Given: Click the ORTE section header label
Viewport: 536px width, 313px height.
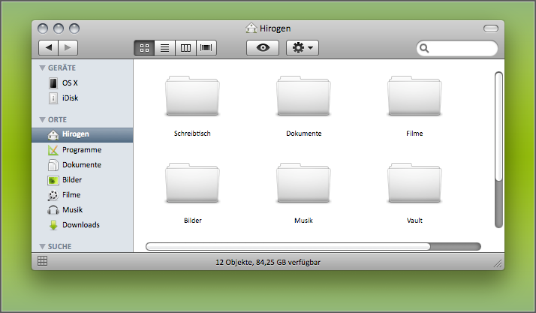Looking at the screenshot, I should pos(57,120).
